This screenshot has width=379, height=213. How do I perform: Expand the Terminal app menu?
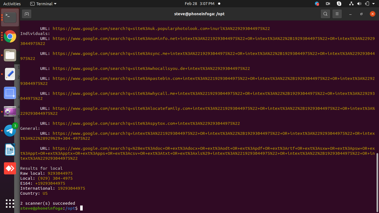[x=43, y=4]
